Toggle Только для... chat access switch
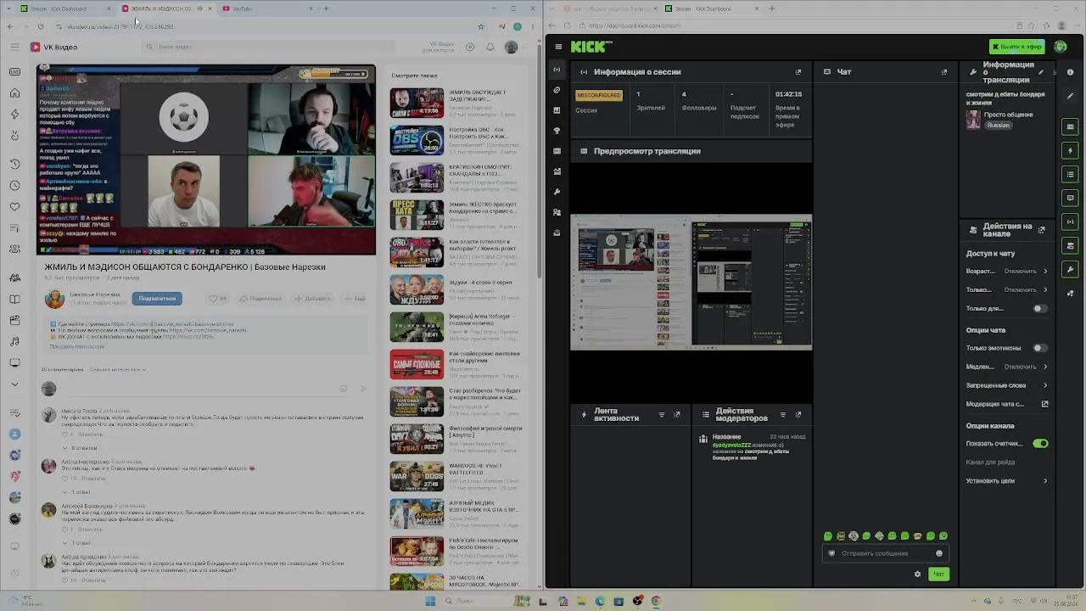 1039,309
